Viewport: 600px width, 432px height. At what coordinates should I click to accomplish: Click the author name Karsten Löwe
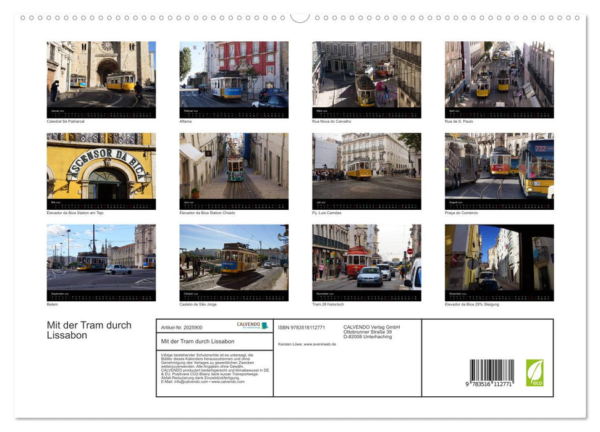[x=289, y=345]
